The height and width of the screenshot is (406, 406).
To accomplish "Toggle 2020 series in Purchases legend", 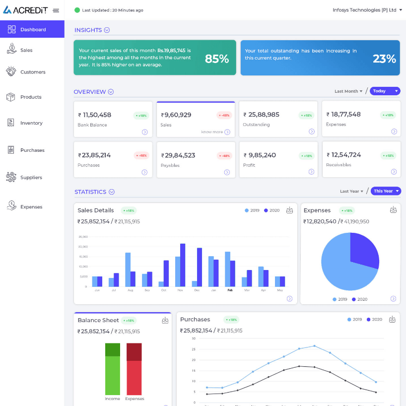I will tap(374, 320).
